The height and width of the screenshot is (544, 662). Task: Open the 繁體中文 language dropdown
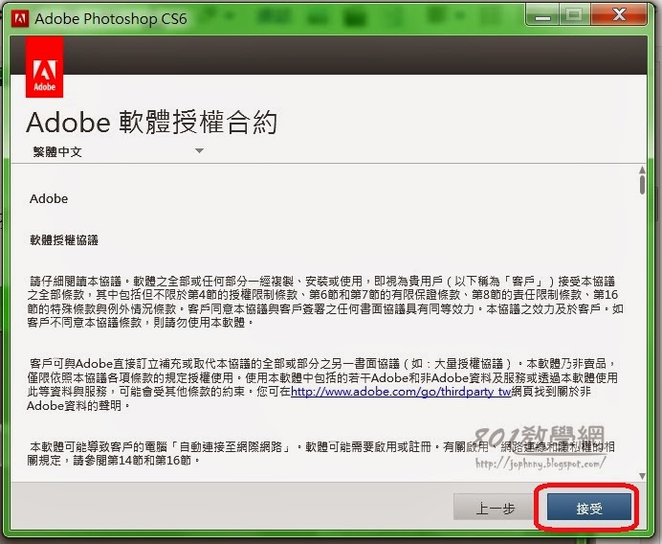[118, 151]
